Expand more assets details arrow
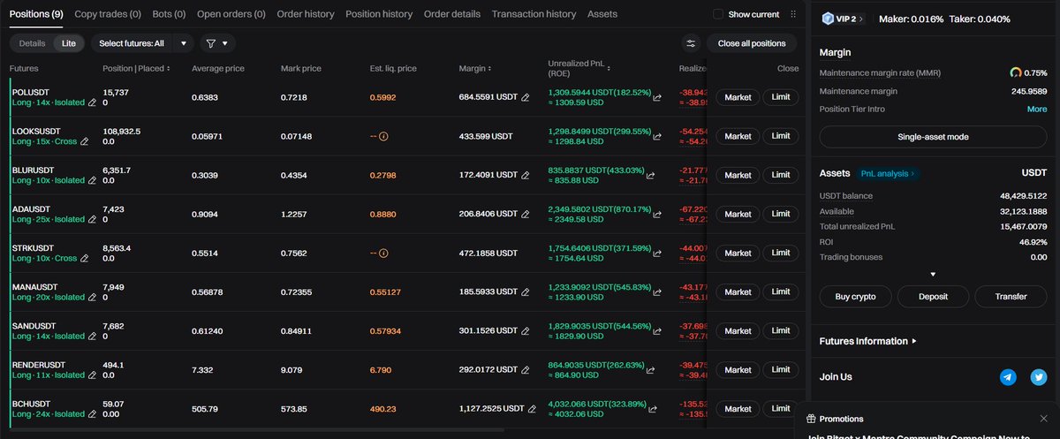1060x439 pixels. [x=933, y=275]
